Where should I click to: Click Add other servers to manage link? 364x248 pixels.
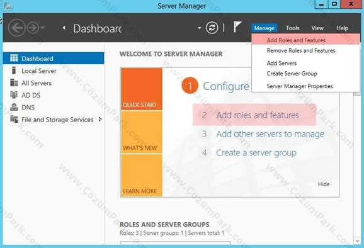(270, 134)
